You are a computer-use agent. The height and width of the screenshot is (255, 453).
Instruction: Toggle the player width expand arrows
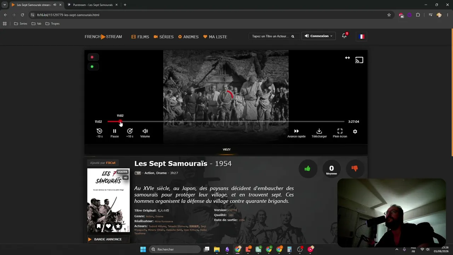tap(348, 58)
